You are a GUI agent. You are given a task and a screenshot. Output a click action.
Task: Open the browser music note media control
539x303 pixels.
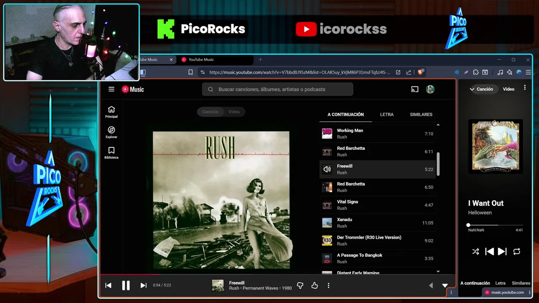pos(500,72)
